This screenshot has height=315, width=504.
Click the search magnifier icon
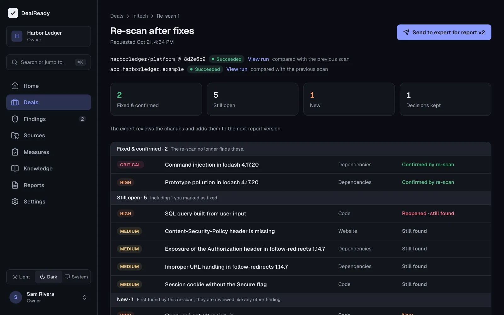coord(14,62)
